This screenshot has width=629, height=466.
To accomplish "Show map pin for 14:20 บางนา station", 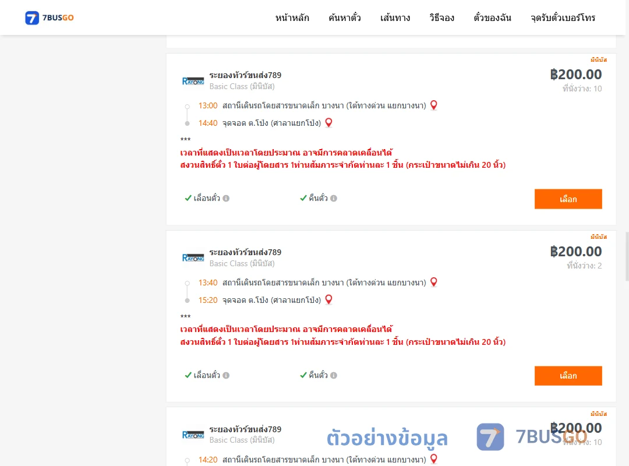I will point(434,459).
